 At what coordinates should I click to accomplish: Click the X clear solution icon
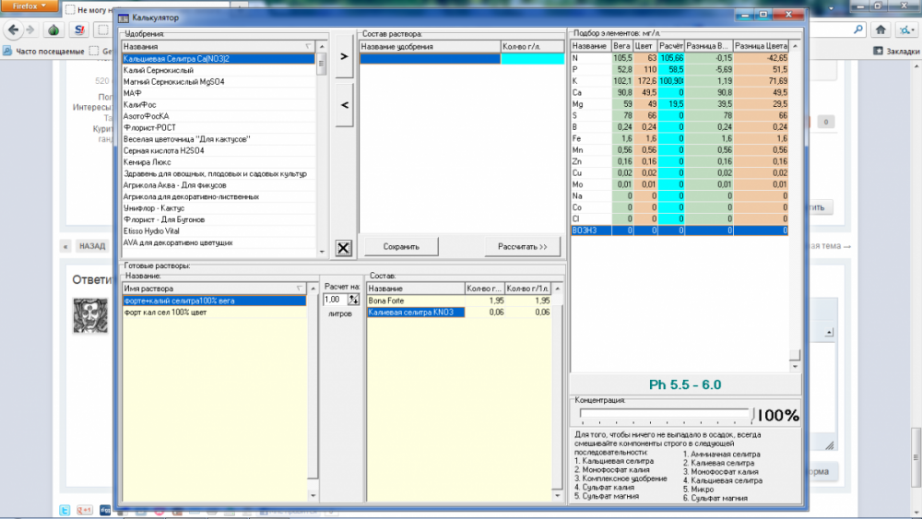coord(343,248)
